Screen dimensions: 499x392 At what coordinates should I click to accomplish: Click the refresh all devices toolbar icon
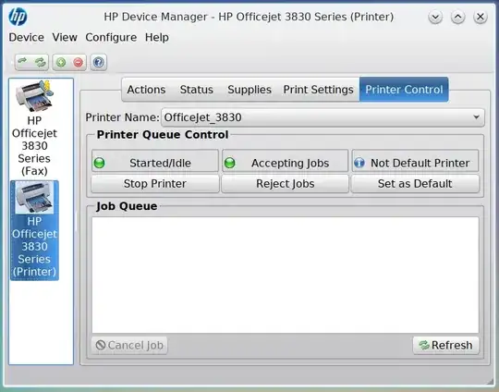click(x=41, y=62)
